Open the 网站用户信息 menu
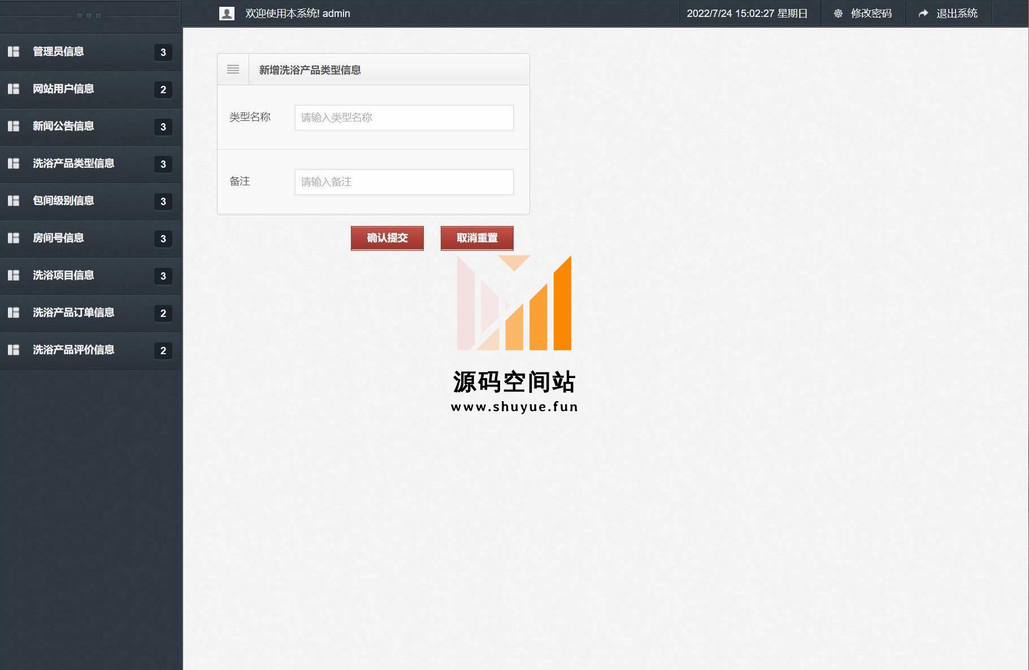The image size is (1029, 670). pyautogui.click(x=90, y=89)
